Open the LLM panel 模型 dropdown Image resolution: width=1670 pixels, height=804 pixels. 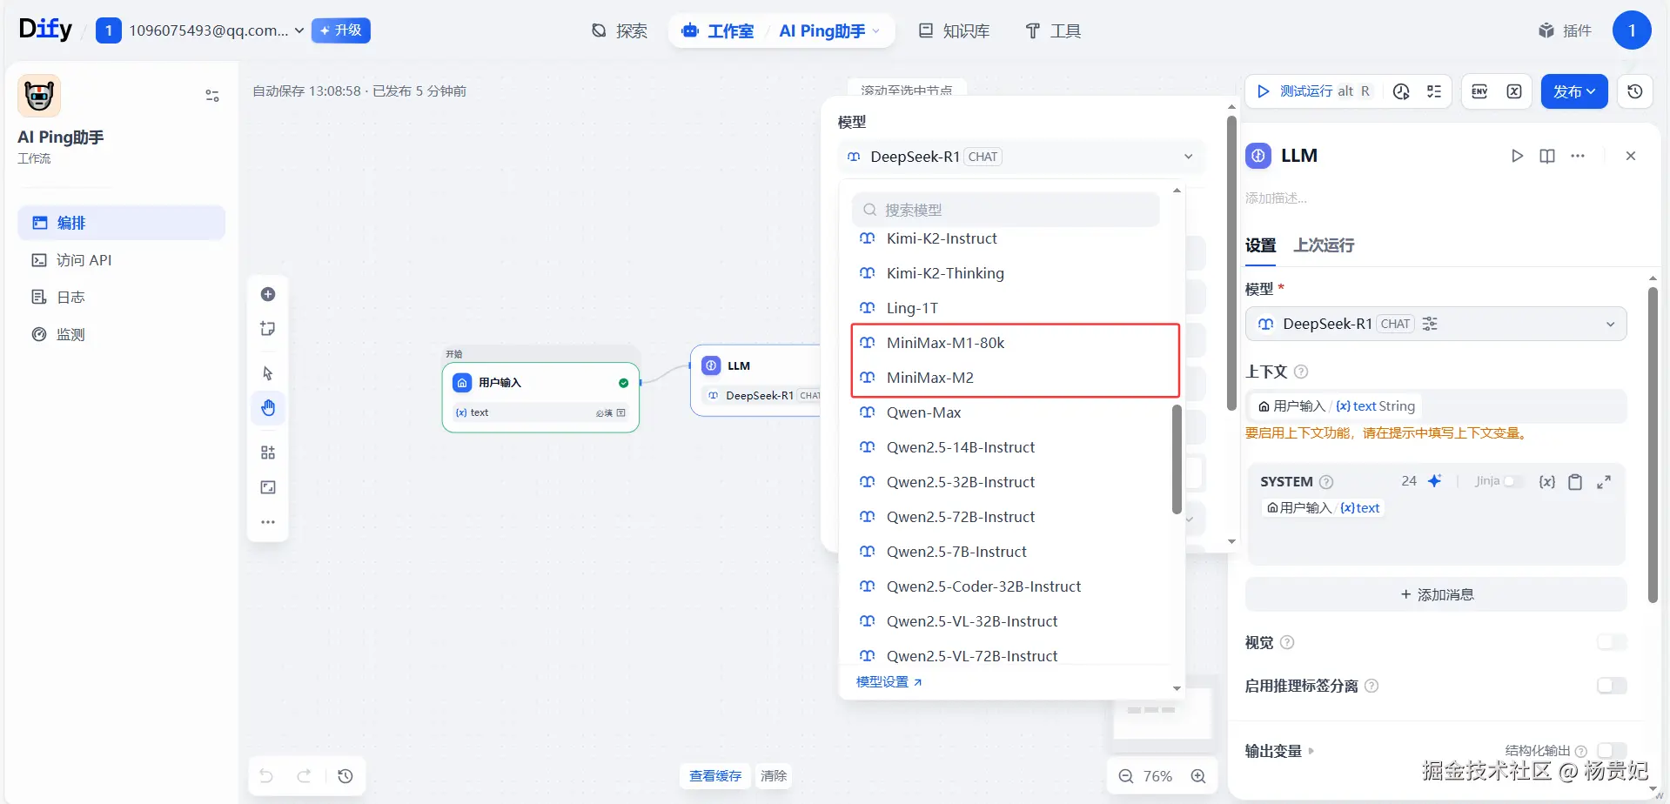(1436, 324)
